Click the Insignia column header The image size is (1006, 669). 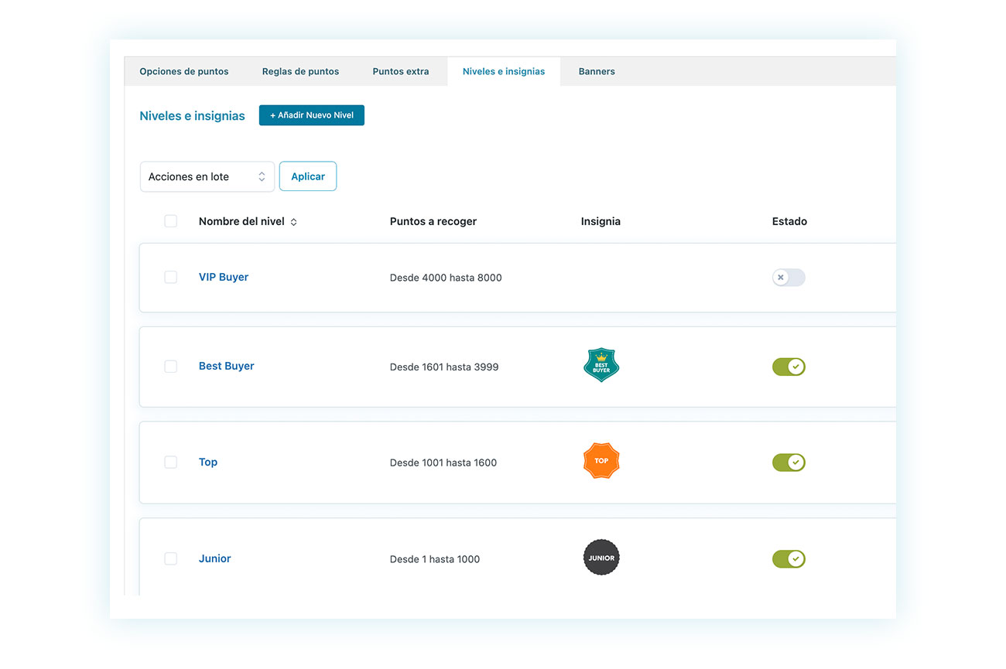601,221
